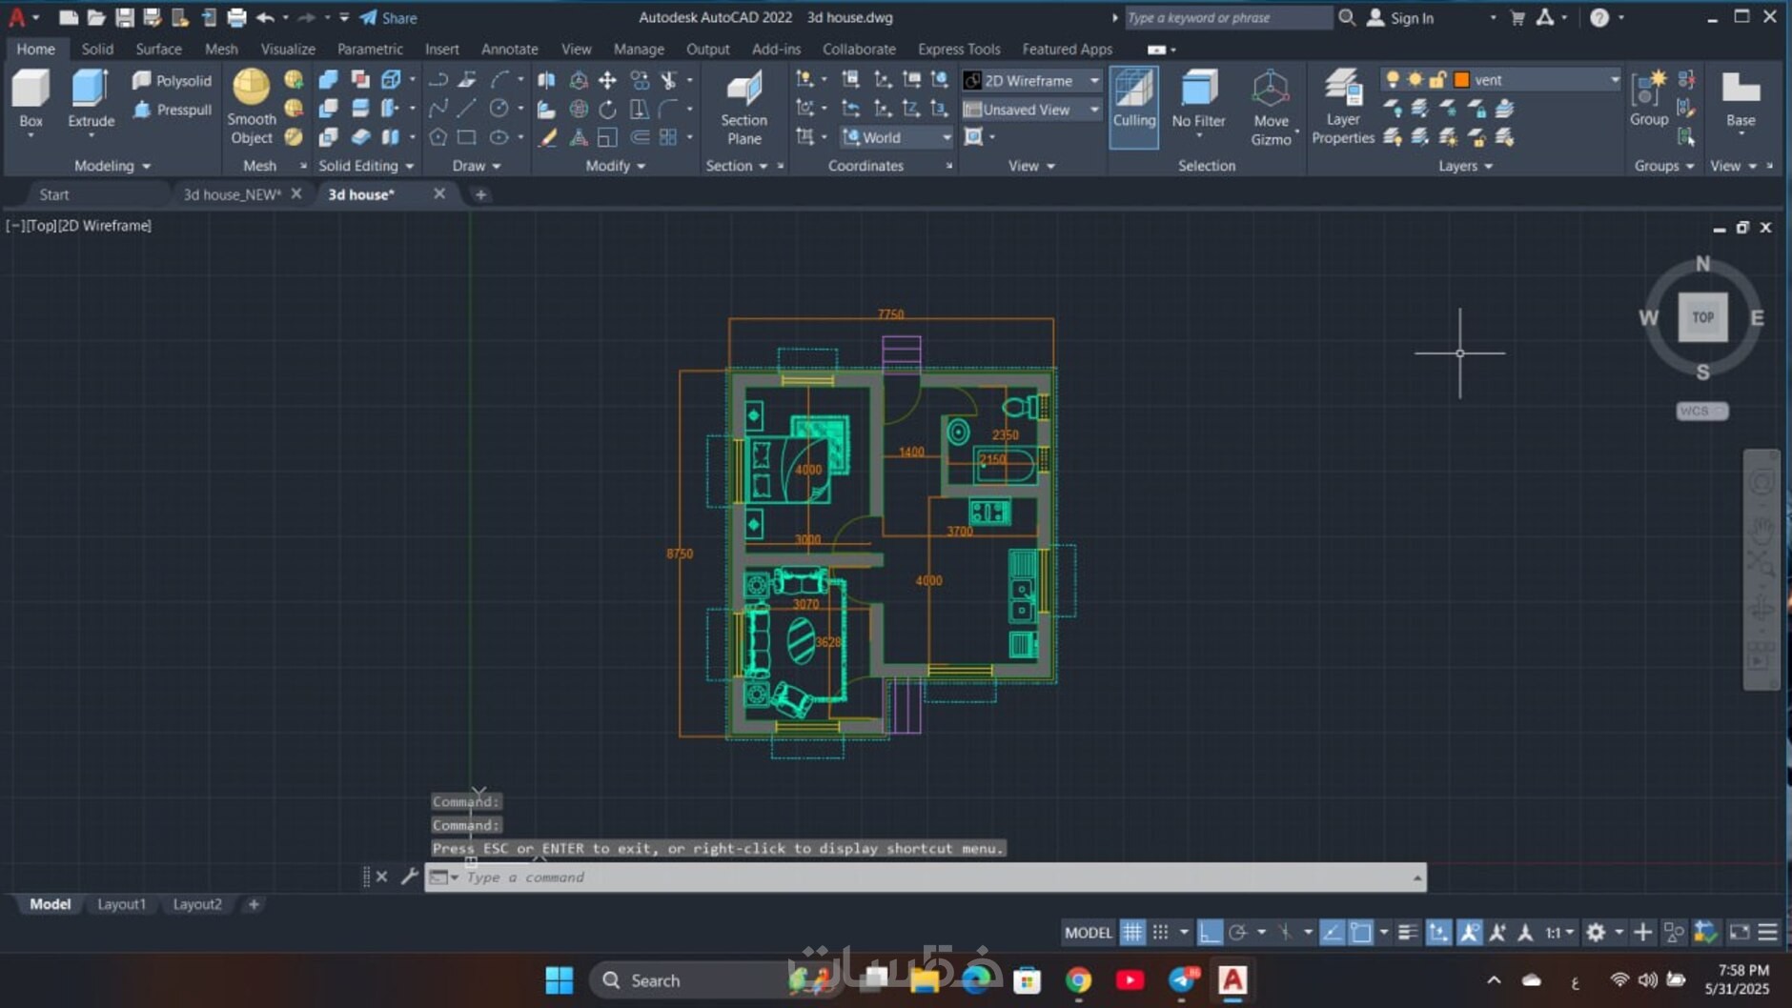Click the status bar Customization menu icon

point(1768,933)
